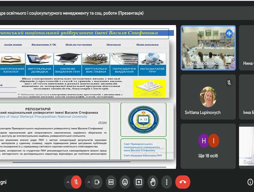Open the meeting details info icon
This screenshot has width=254, height=192.
click(x=250, y=182)
